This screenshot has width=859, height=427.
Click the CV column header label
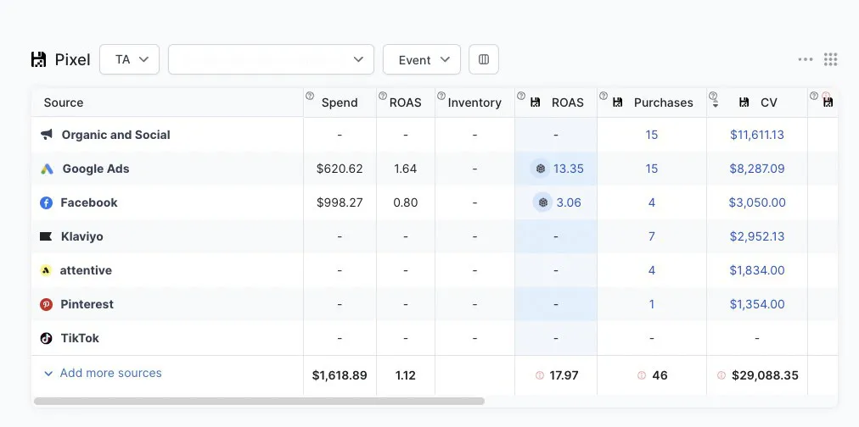(769, 103)
